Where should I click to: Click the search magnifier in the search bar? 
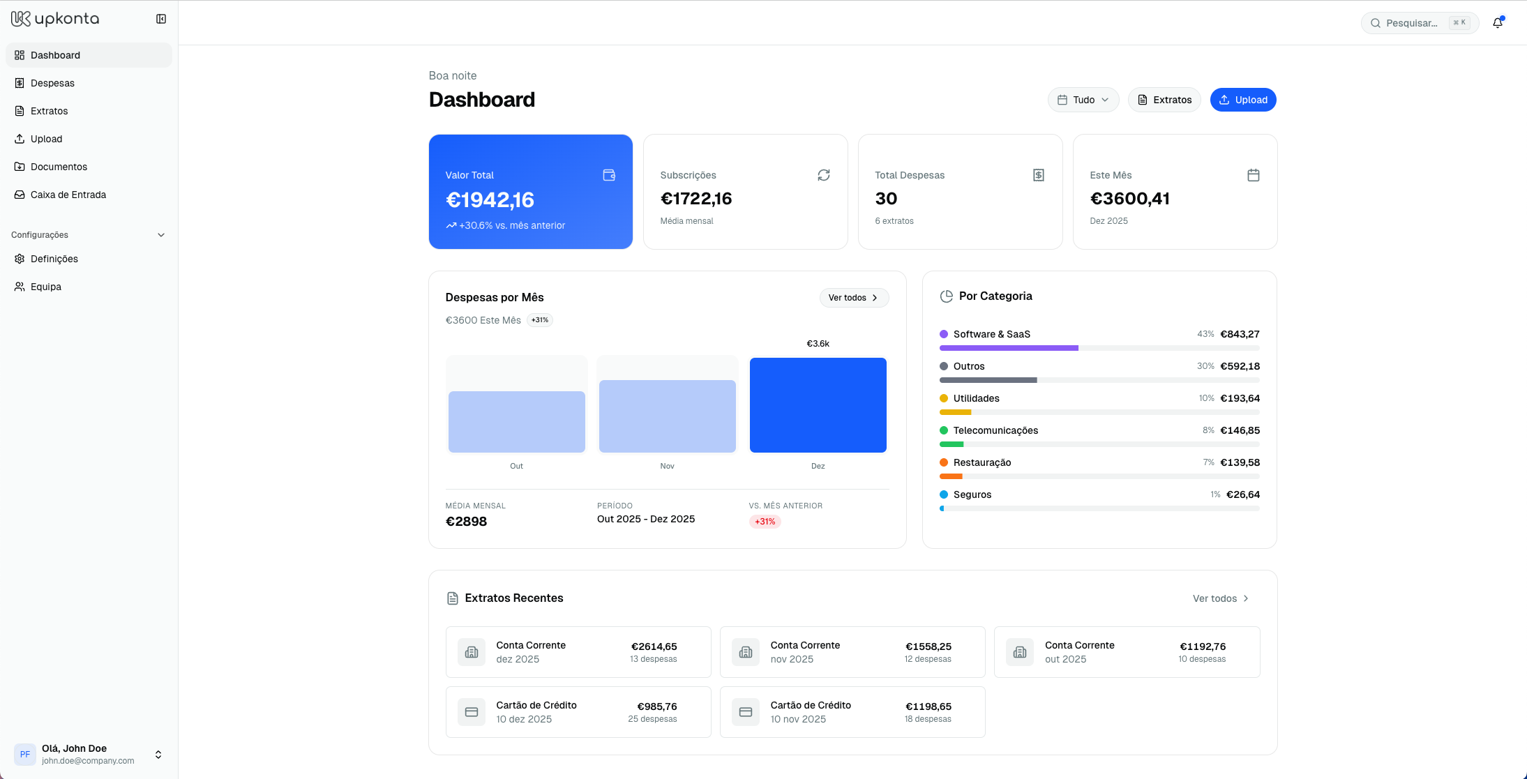tap(1375, 22)
